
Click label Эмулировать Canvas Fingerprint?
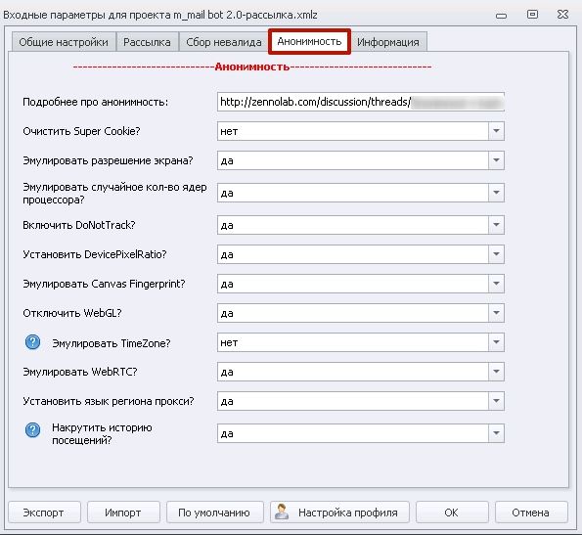point(104,284)
